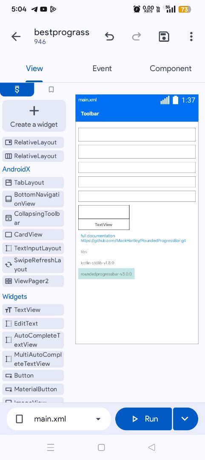205x460 pixels.
Task: Save the project with floppy icon
Action: tap(164, 37)
